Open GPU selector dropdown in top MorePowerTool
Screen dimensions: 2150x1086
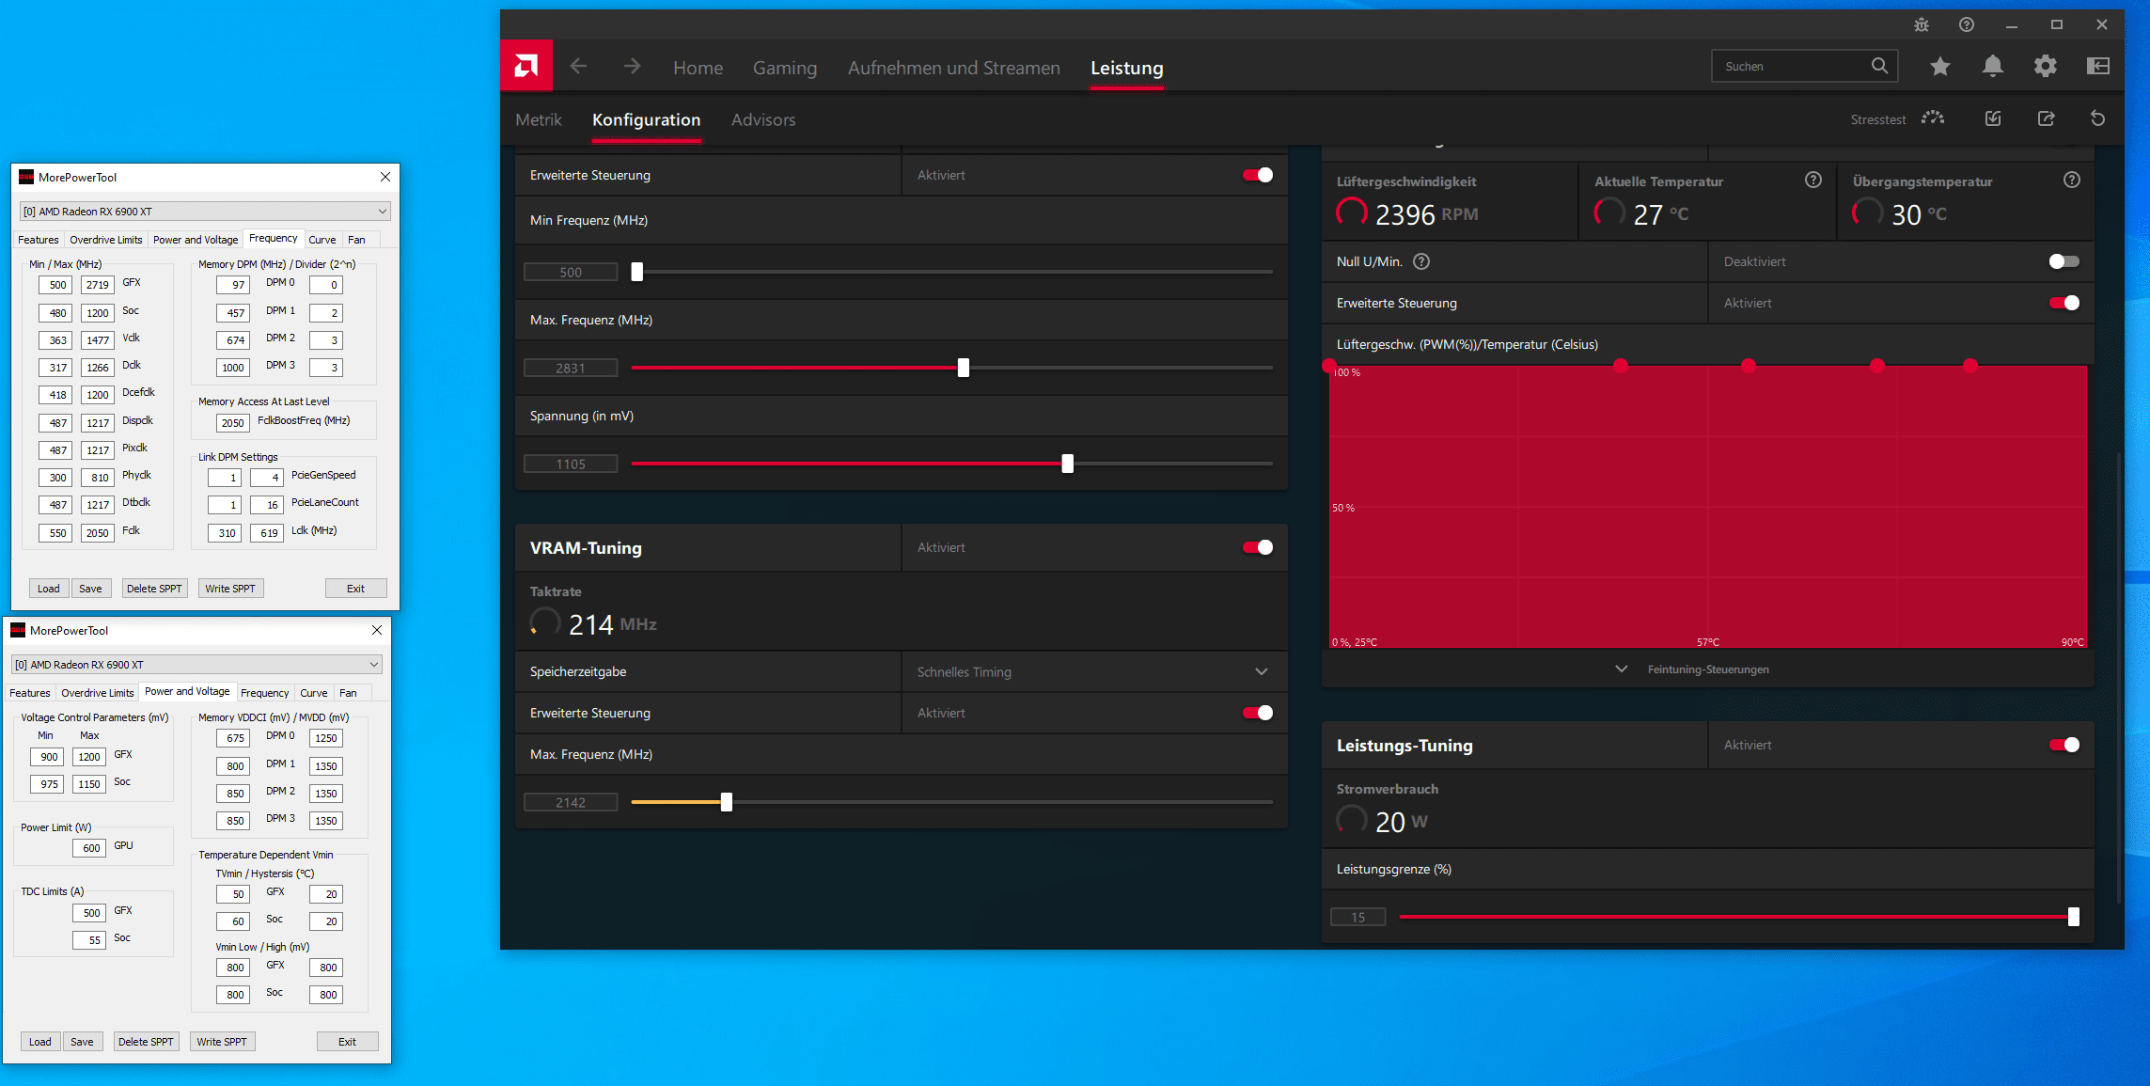pos(205,212)
